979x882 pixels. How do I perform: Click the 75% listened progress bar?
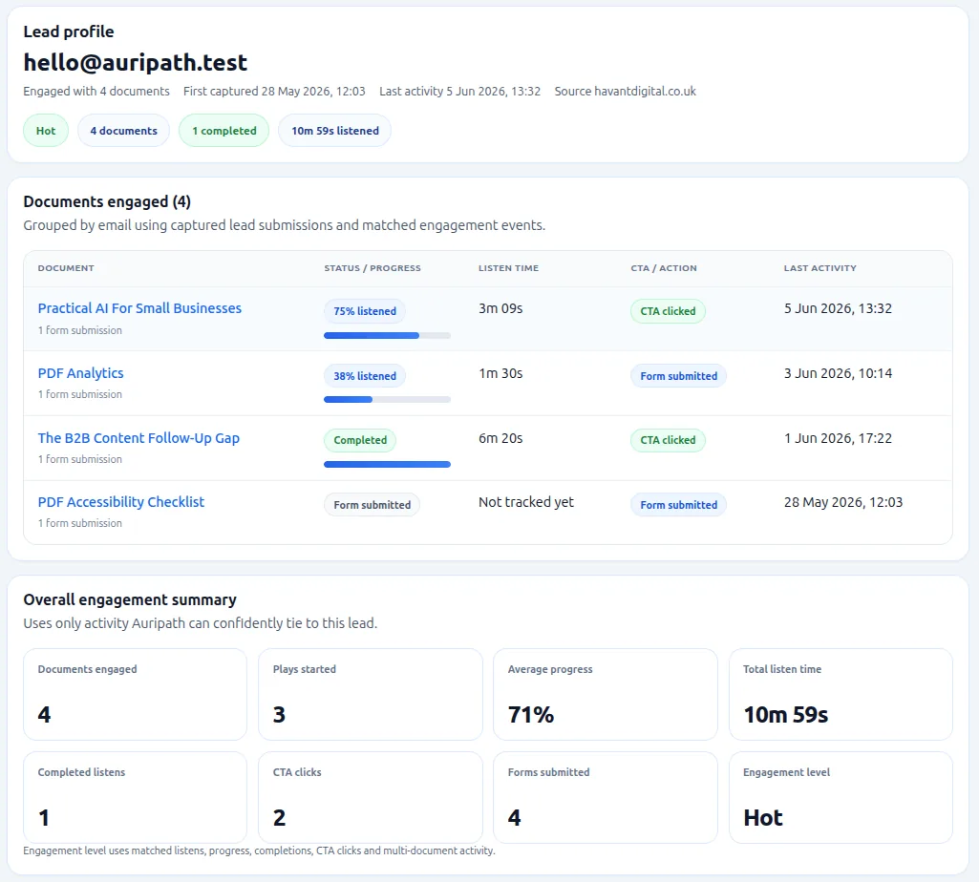coord(387,336)
